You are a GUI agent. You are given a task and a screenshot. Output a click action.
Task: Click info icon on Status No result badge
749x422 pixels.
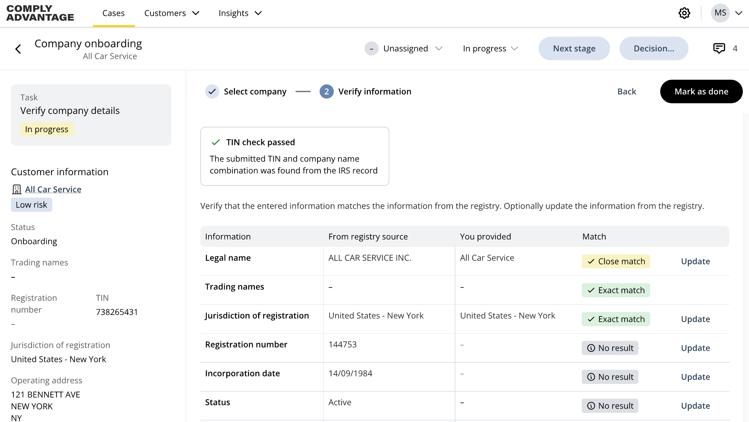pyautogui.click(x=590, y=406)
